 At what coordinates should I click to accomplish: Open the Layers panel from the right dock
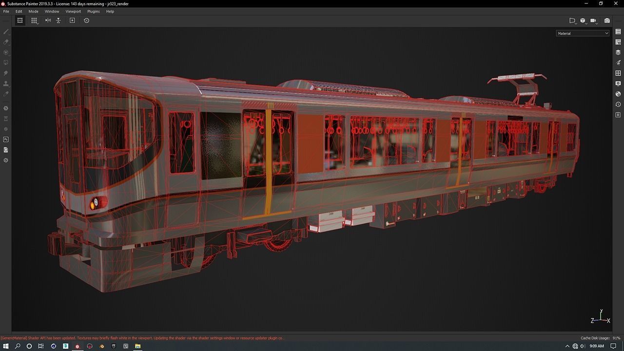tap(618, 53)
